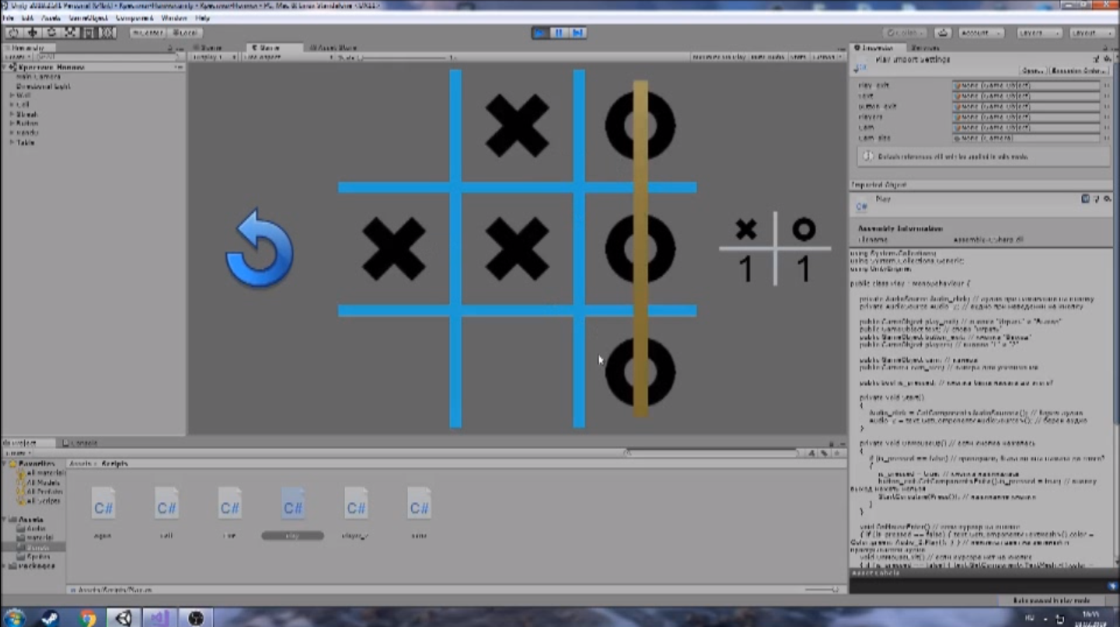Viewport: 1120px width, 627px height.
Task: Select the again C# script
Action: 103,512
